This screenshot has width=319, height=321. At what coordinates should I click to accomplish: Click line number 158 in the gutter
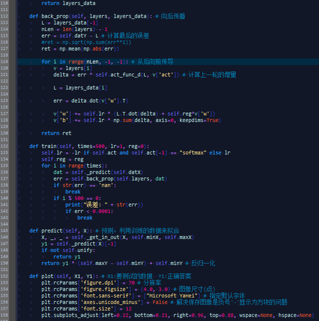[x=4, y=316]
